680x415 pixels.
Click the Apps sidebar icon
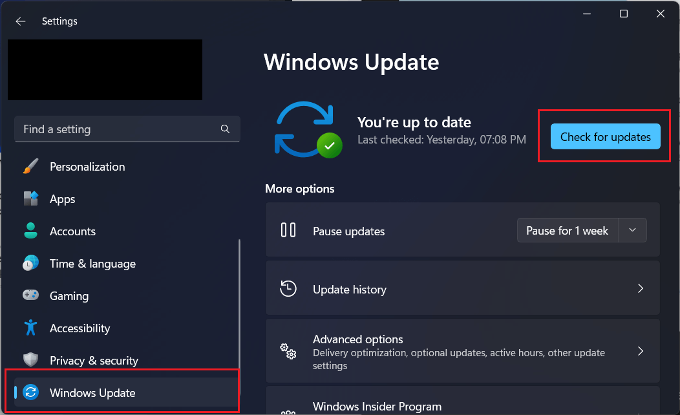(30, 199)
